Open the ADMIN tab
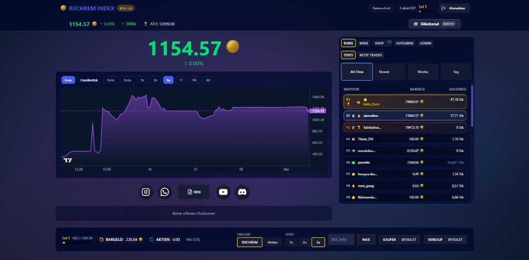 tap(426, 43)
